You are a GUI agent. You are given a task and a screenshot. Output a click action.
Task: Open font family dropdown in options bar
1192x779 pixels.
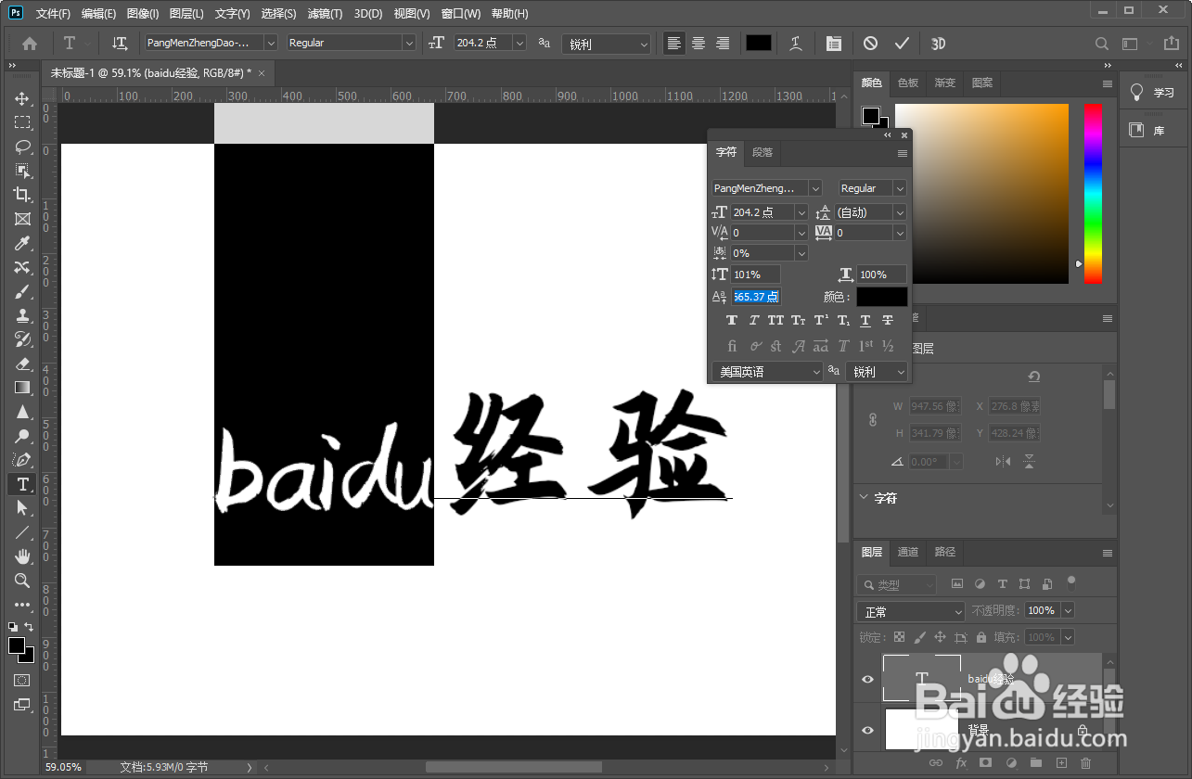click(x=271, y=43)
